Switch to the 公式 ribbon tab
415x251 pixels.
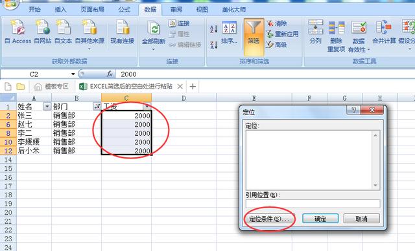[x=124, y=10]
